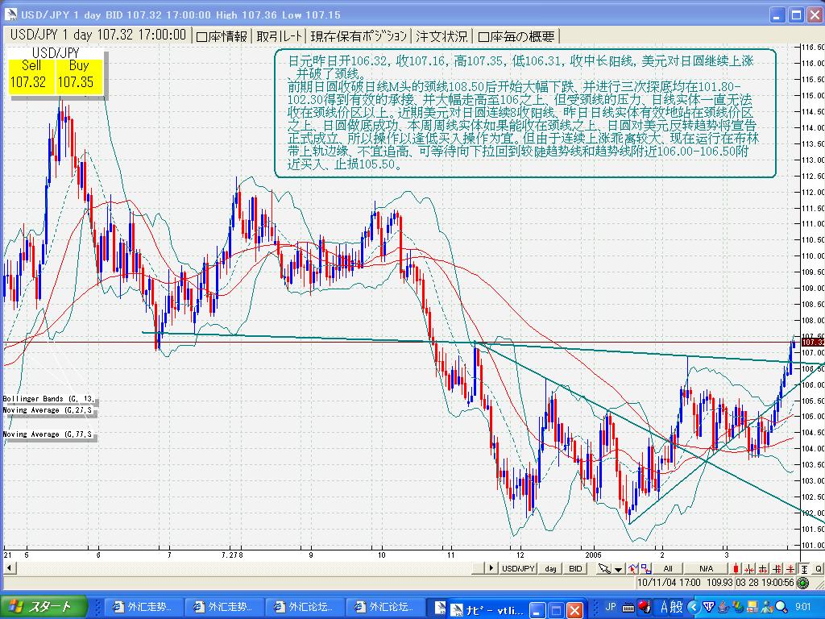Click the red double-bar vertical scaling icon
This screenshot has width=825, height=619.
[777, 568]
